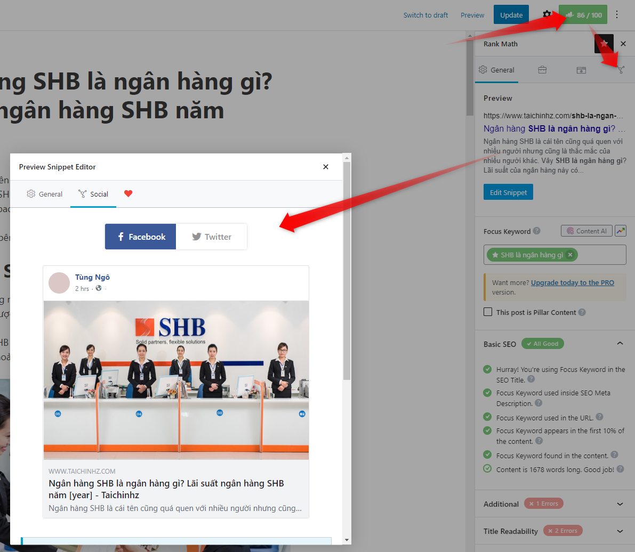Open the Rank Math Schema tab icon

[581, 70]
